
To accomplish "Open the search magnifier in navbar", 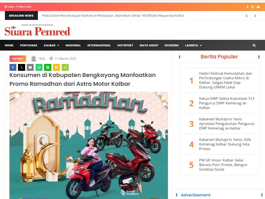I will pos(254,45).
